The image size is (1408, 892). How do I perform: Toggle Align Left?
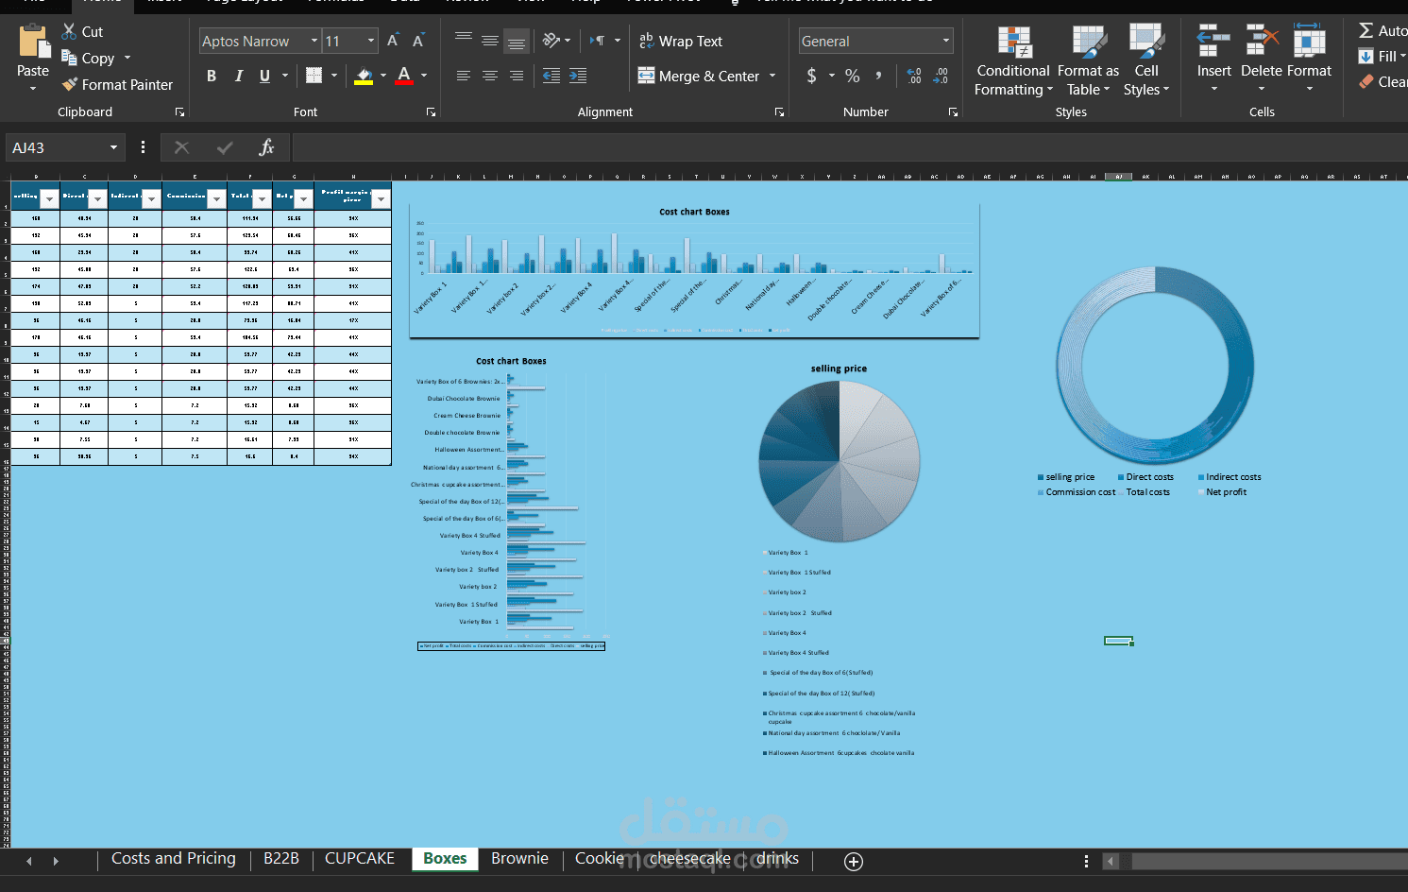pyautogui.click(x=464, y=76)
